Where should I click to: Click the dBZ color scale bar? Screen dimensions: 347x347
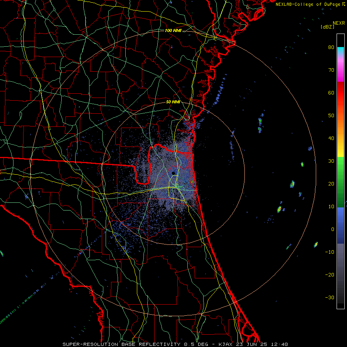(340, 171)
